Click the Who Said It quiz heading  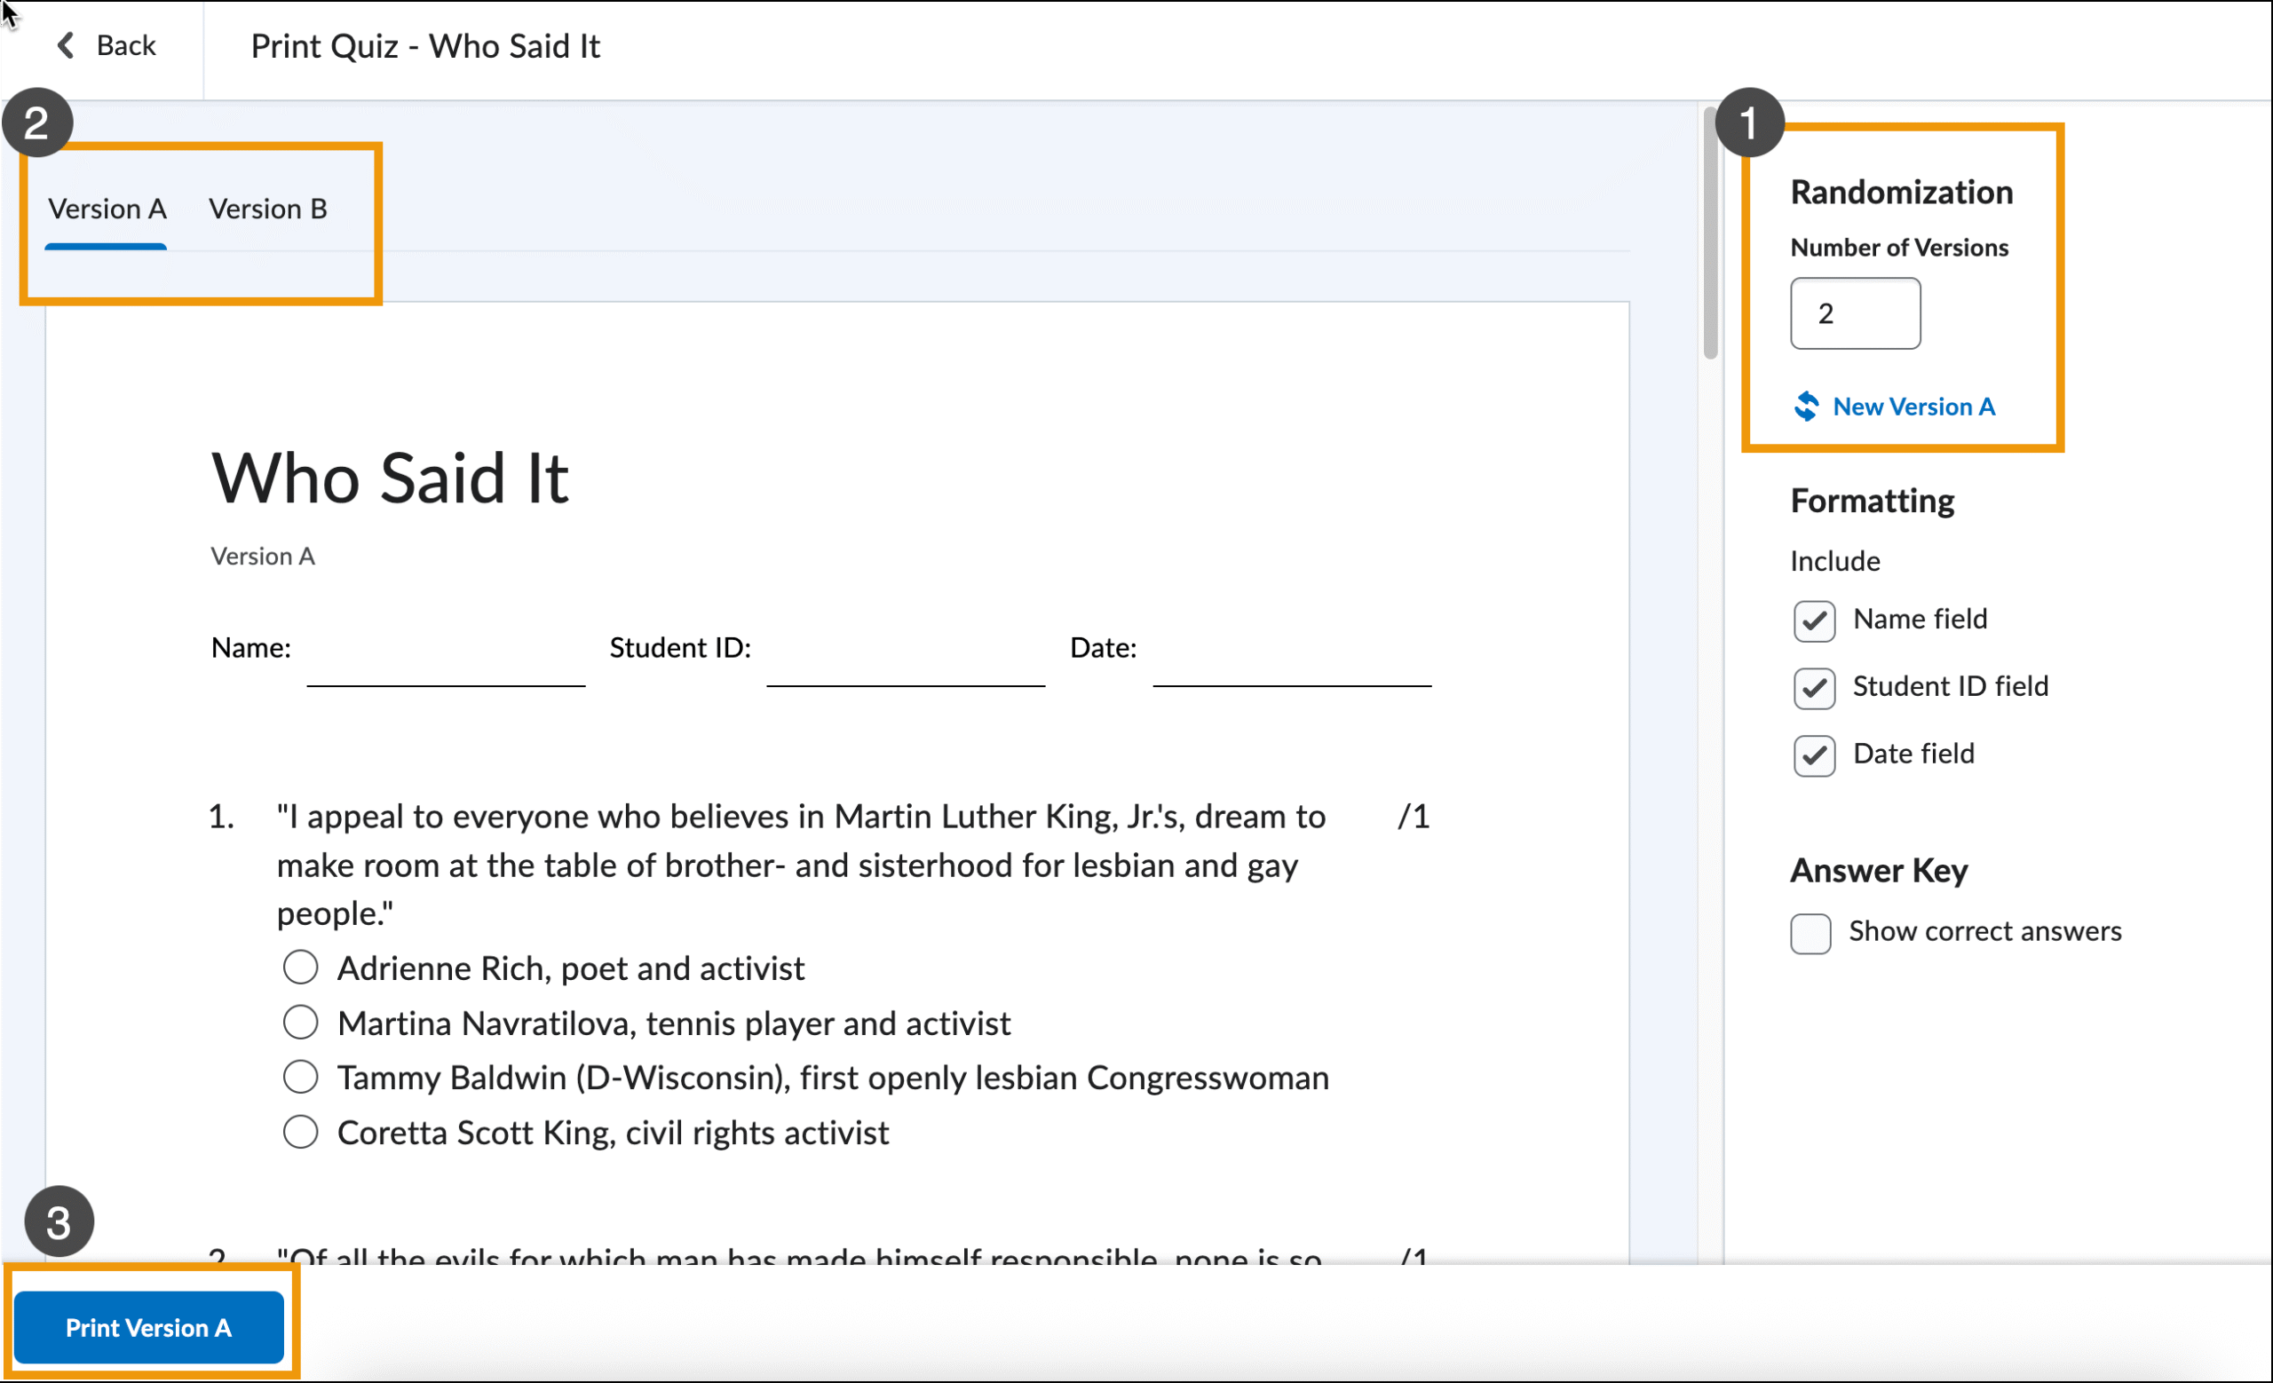389,479
